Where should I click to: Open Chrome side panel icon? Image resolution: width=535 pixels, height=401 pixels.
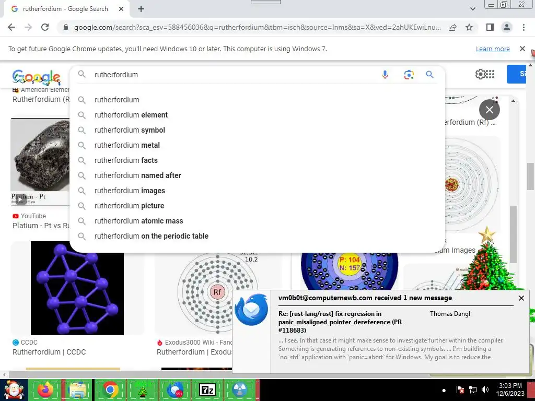tap(490, 27)
